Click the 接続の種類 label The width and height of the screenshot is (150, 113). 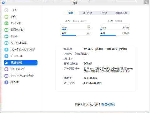[71, 63]
